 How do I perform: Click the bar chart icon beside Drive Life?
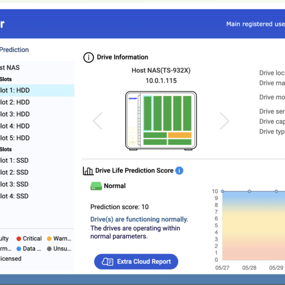[88, 171]
